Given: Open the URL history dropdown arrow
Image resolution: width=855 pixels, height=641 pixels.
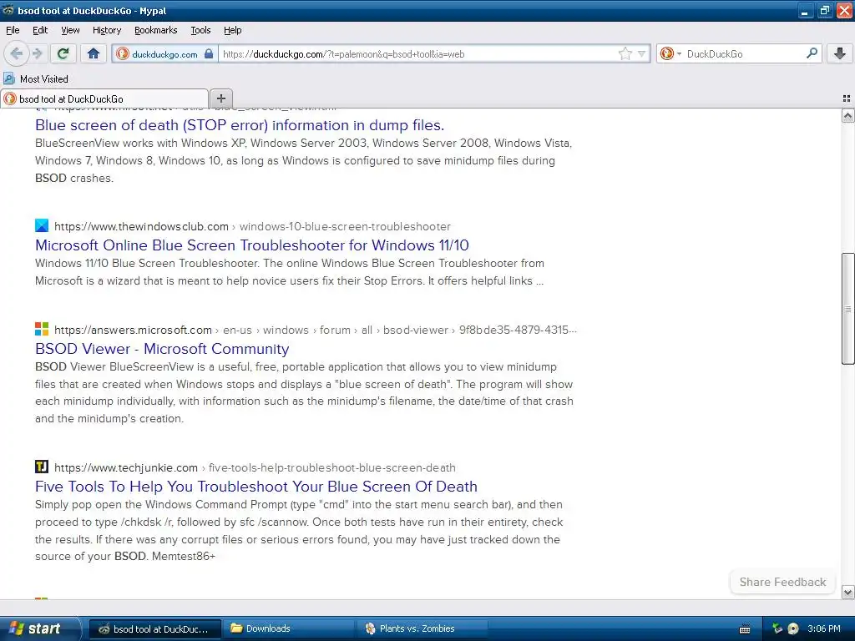Looking at the screenshot, I should pos(642,54).
